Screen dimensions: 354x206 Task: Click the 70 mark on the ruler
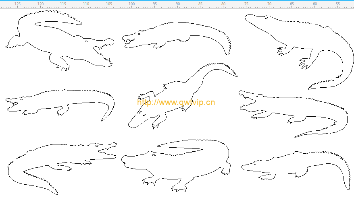269,4
